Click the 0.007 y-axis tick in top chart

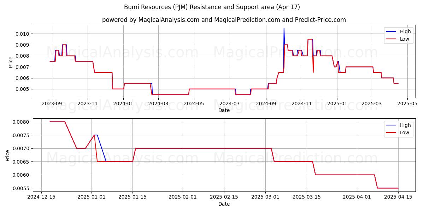click(x=23, y=67)
